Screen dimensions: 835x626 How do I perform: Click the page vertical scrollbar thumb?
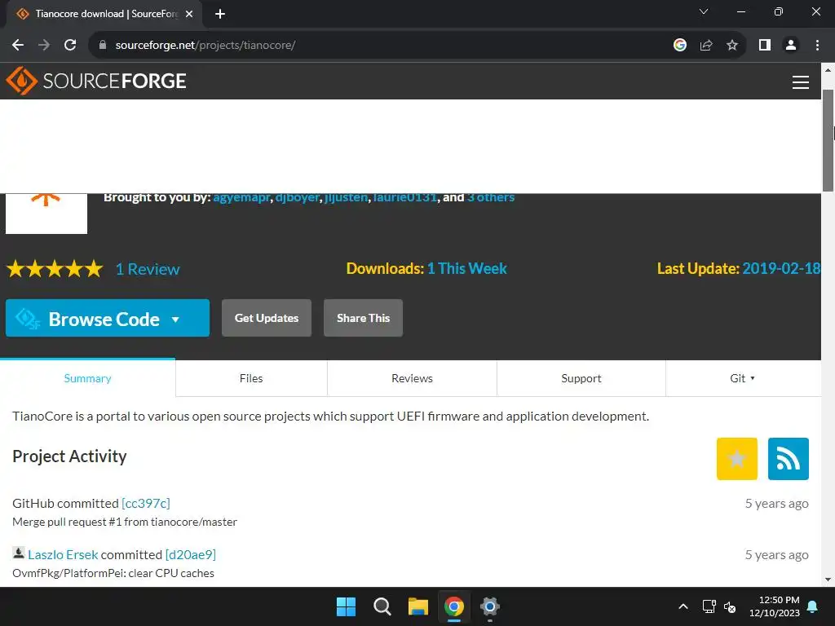point(828,140)
